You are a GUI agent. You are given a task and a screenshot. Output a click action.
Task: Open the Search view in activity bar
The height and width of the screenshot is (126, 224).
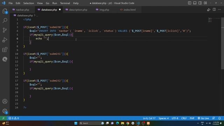point(5,20)
